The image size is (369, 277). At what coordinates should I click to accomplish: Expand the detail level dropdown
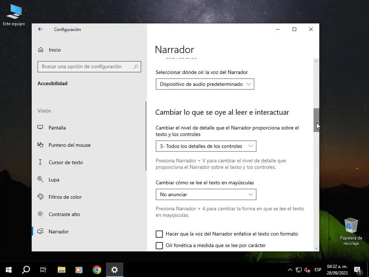(x=206, y=146)
